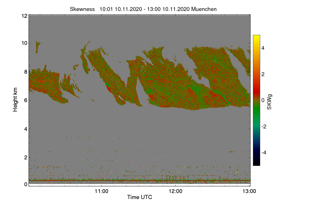329x219 pixels.
Task: Click the 'Time UTC' axis label
Action: [x=140, y=197]
